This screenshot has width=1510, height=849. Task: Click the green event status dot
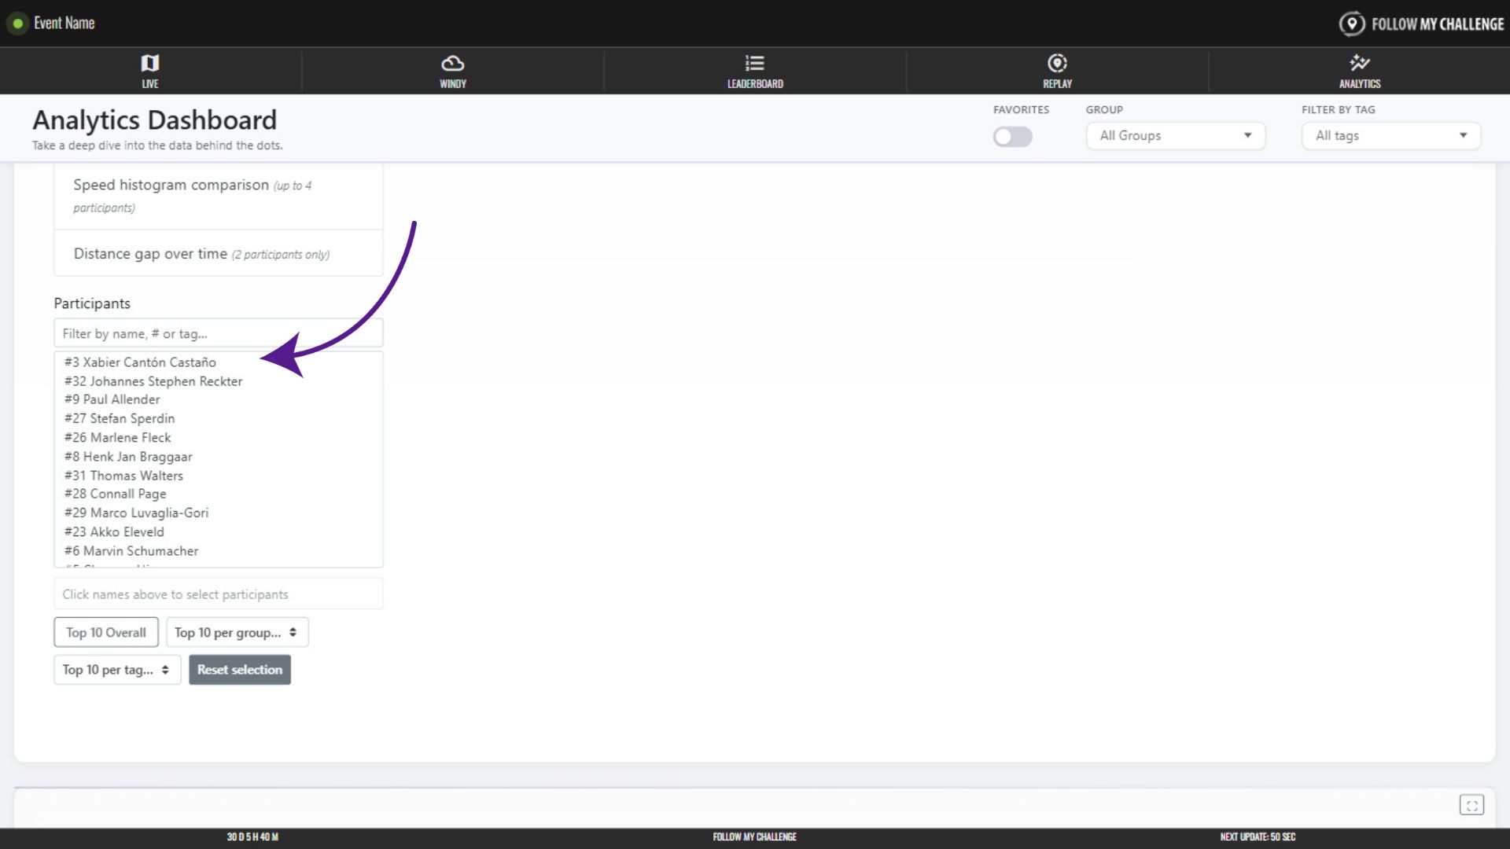[18, 24]
